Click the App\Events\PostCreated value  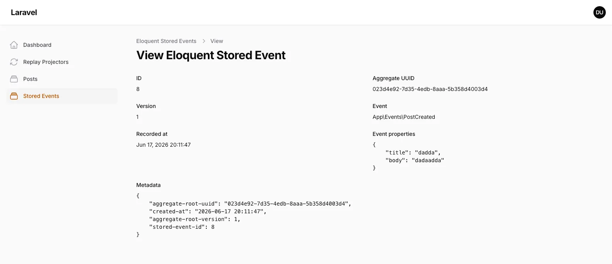coord(404,117)
